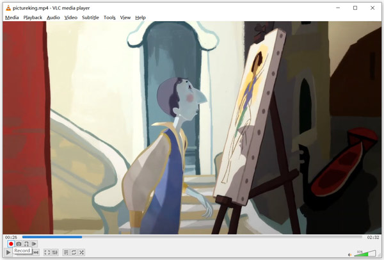The image size is (384, 260).
Task: Open extended settings equalizer
Action: [x=55, y=252]
